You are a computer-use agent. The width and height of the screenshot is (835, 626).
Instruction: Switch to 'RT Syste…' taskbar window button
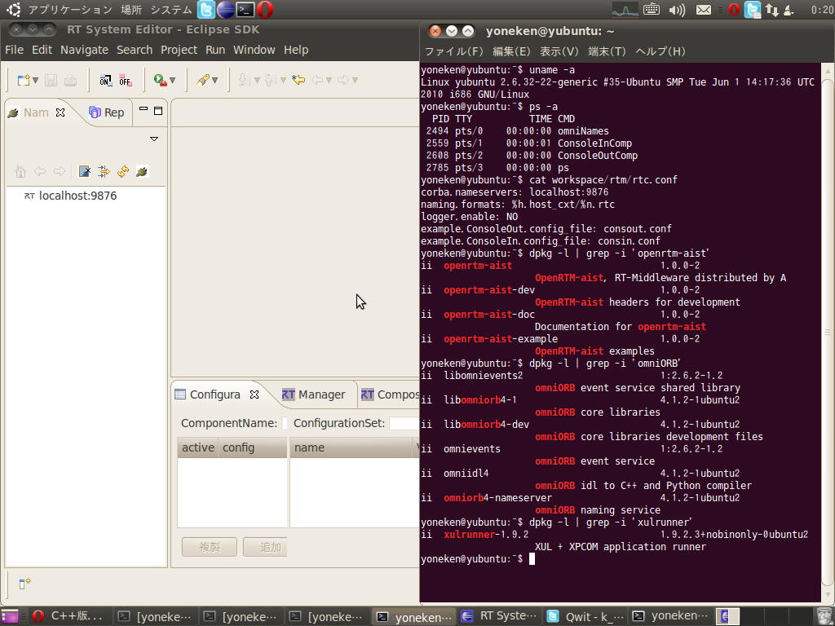point(499,616)
